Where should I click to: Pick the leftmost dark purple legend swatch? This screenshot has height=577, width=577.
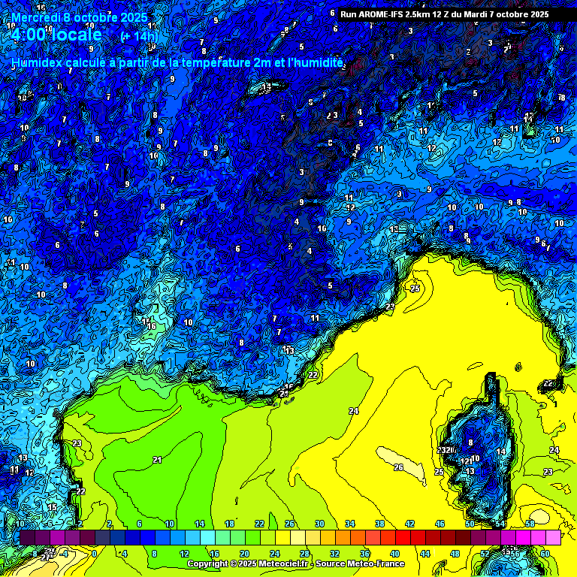(x=27, y=537)
